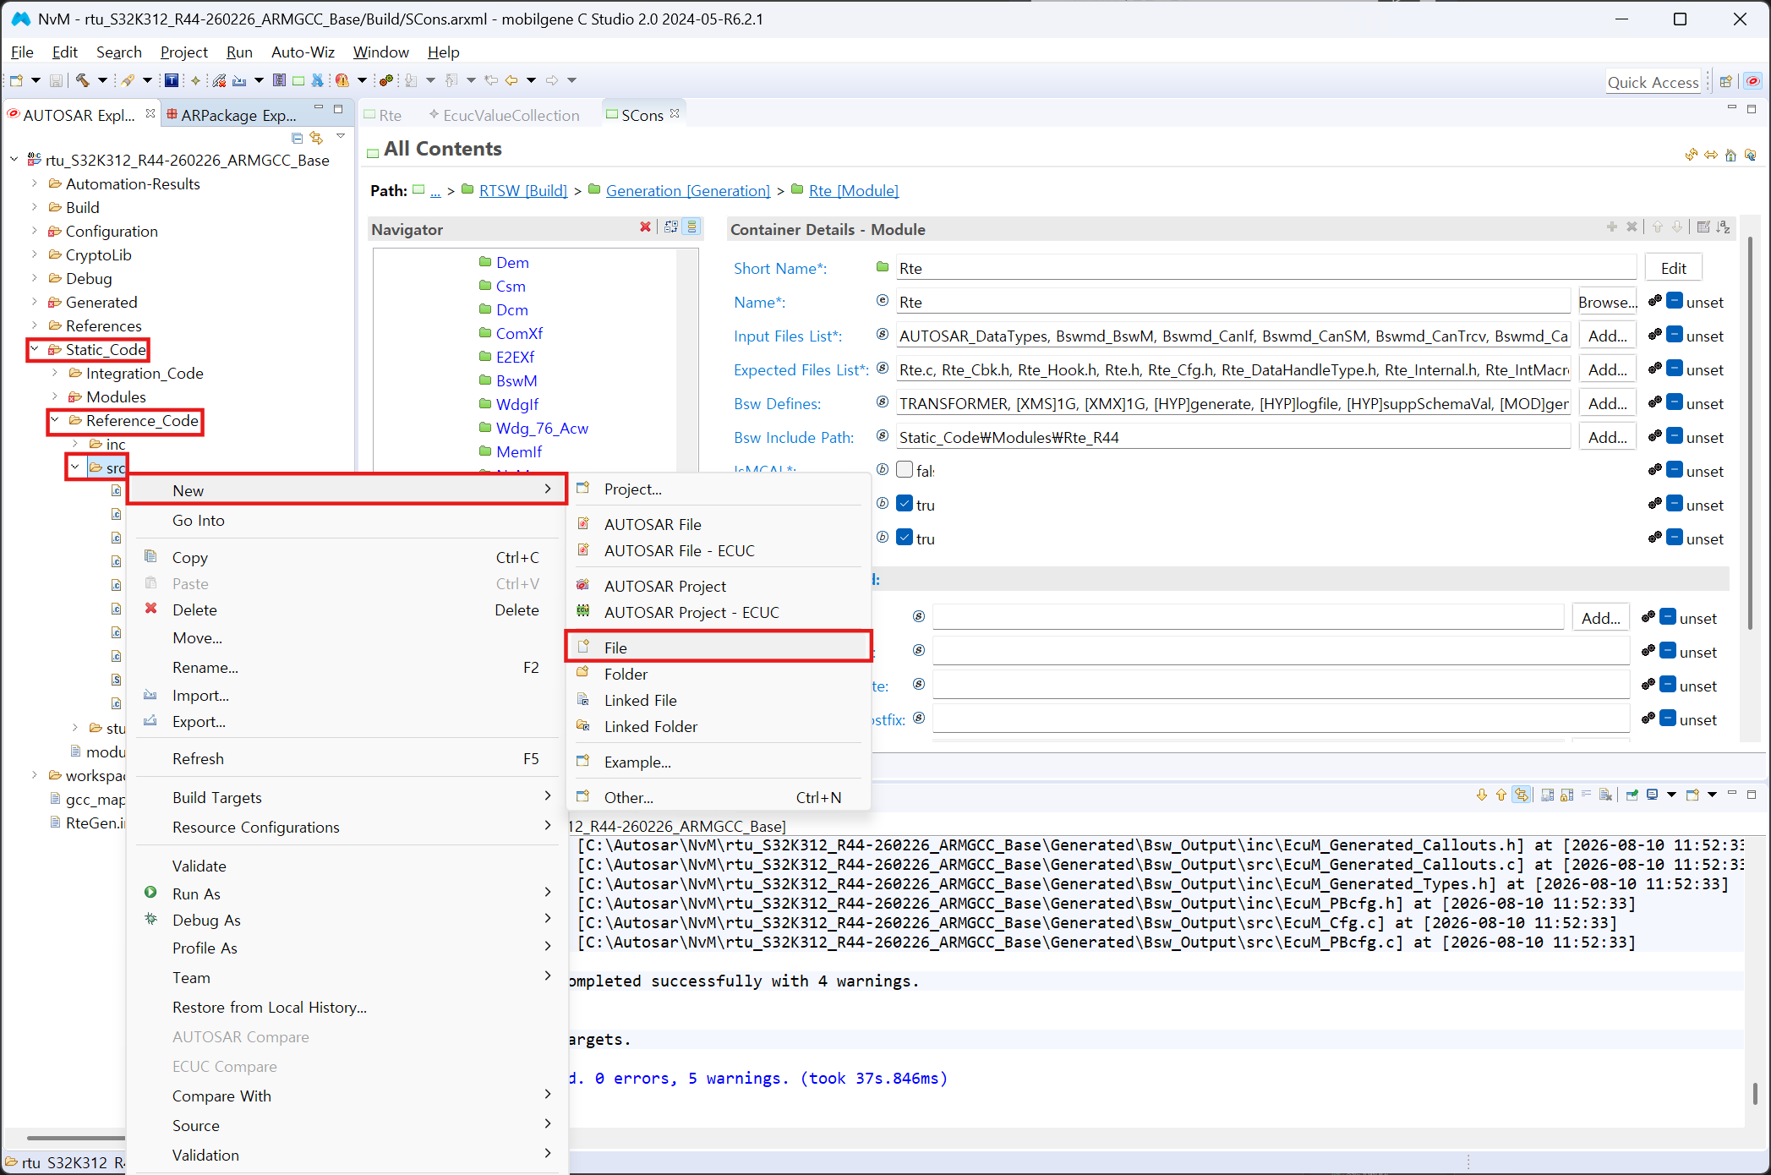The width and height of the screenshot is (1771, 1175).
Task: Toggle the unset marker for Name row
Action: [1675, 301]
